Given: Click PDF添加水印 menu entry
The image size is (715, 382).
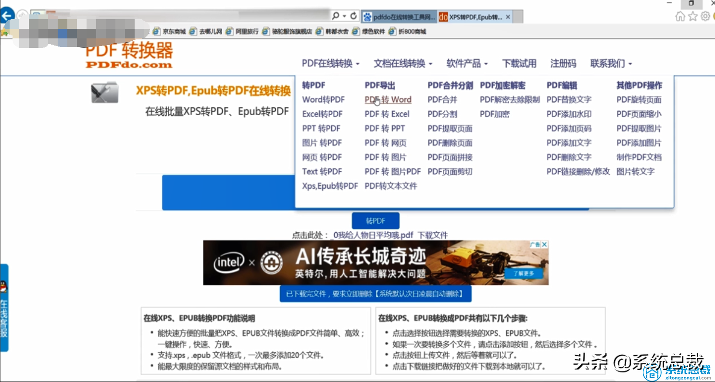Looking at the screenshot, I should [x=569, y=114].
